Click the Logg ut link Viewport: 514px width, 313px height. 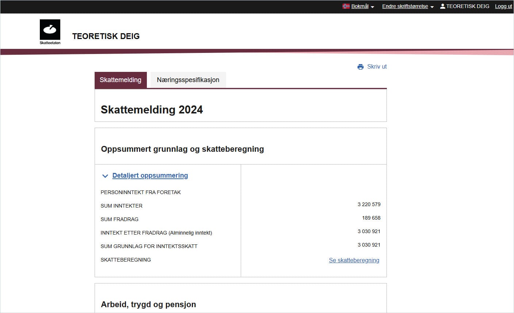tap(503, 6)
